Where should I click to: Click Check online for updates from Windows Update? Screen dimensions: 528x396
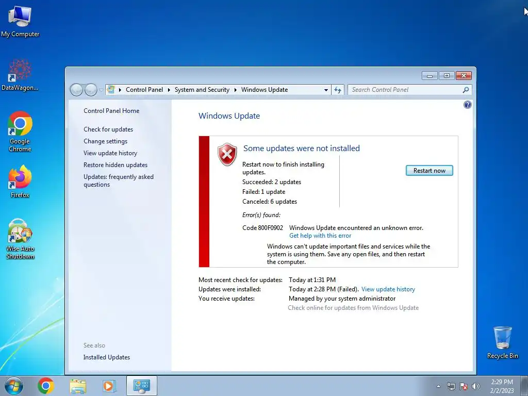(353, 308)
